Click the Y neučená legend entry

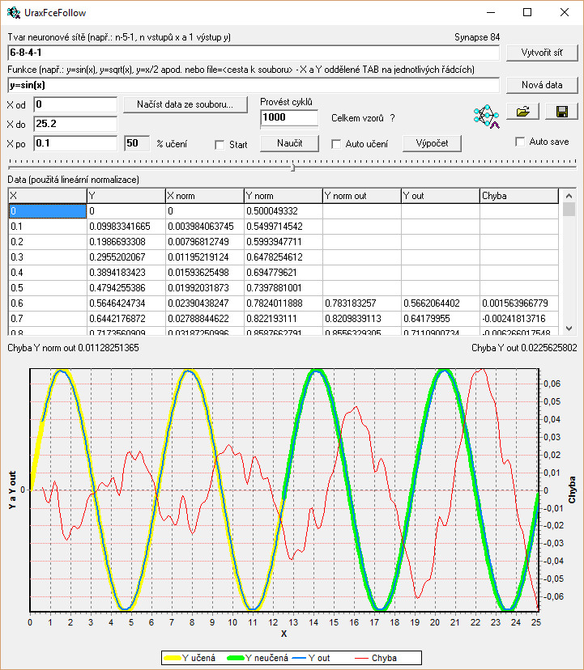(258, 658)
